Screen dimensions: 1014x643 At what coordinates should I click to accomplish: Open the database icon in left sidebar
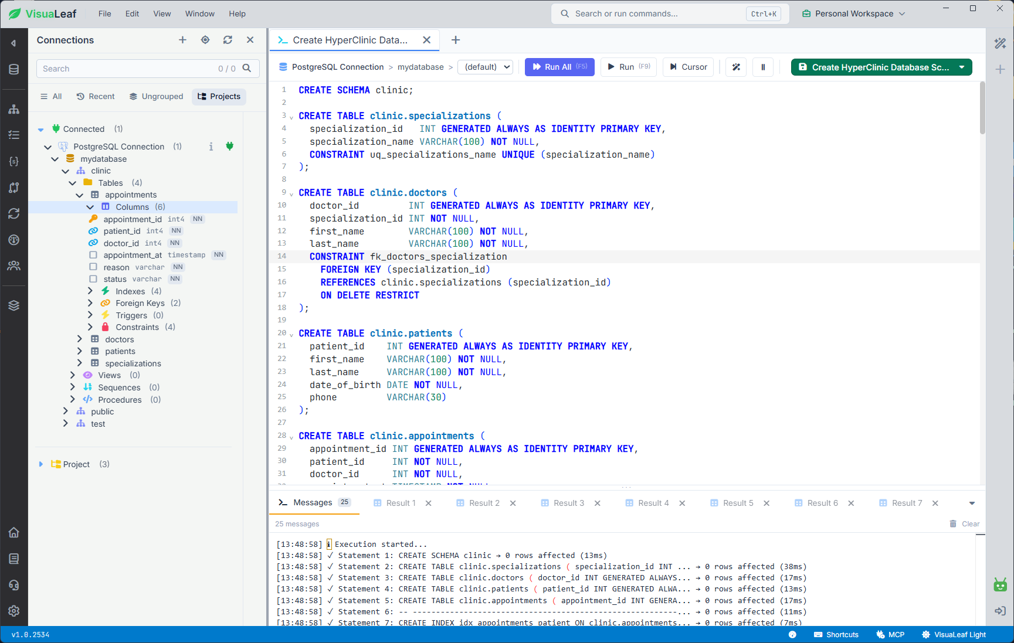pyautogui.click(x=14, y=69)
